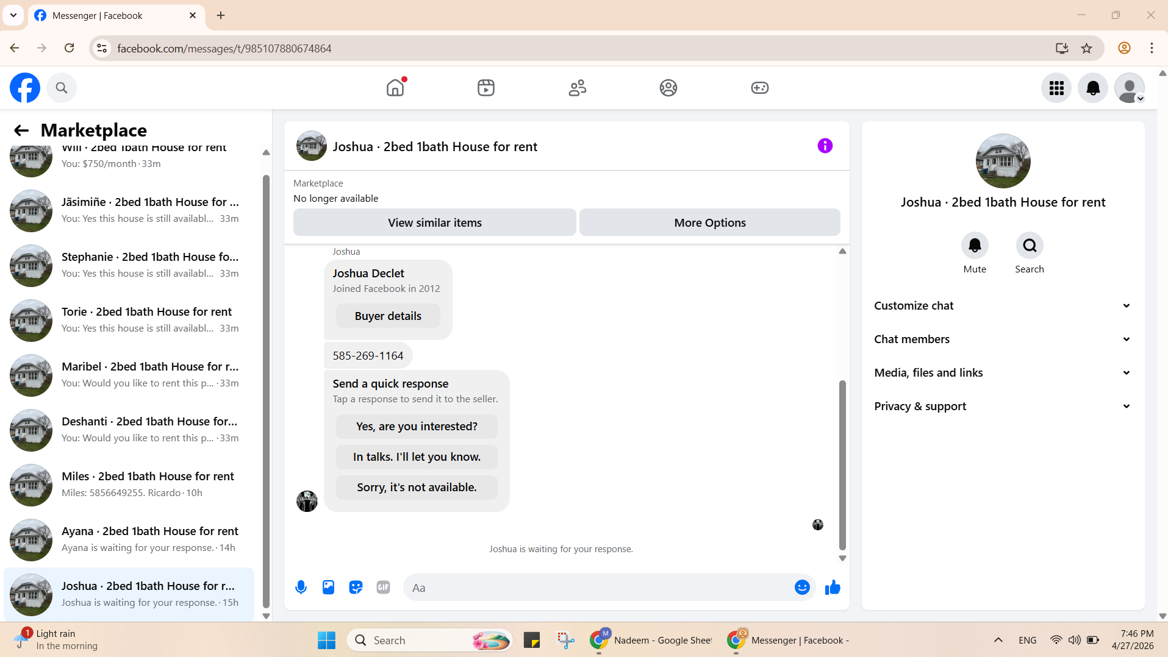Click the Marketplace back arrow

pos(21,130)
